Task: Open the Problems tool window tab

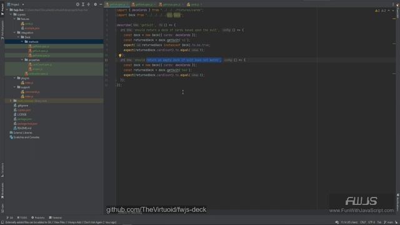Action: pyautogui.click(x=38, y=217)
